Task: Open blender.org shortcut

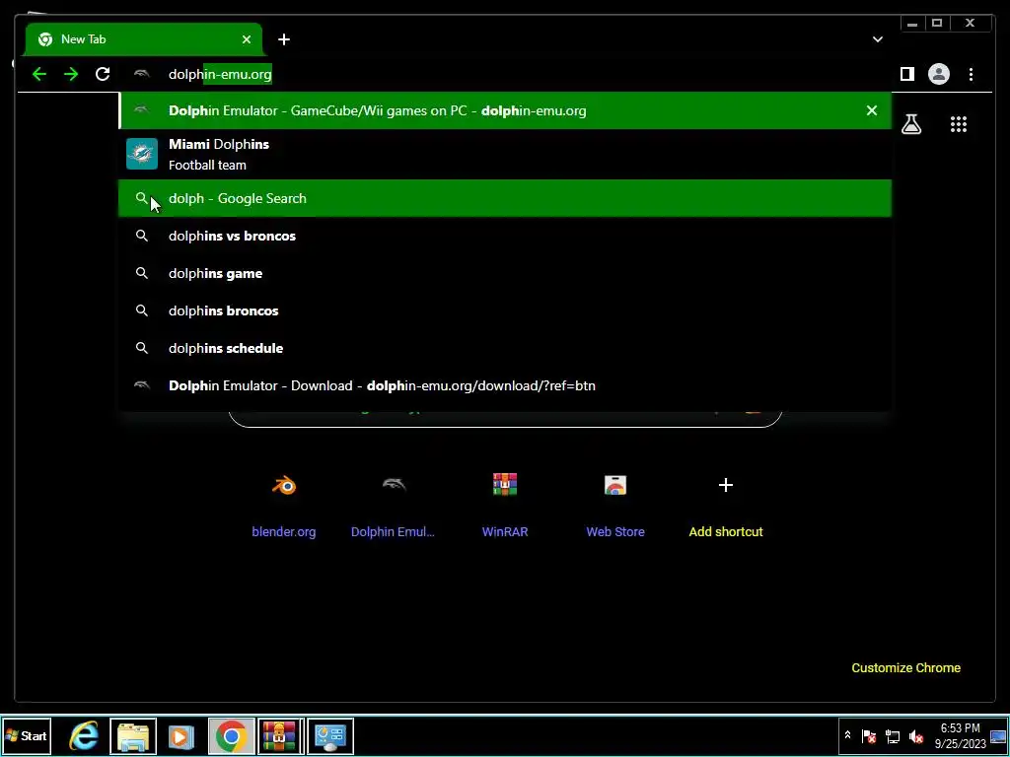Action: [x=283, y=504]
